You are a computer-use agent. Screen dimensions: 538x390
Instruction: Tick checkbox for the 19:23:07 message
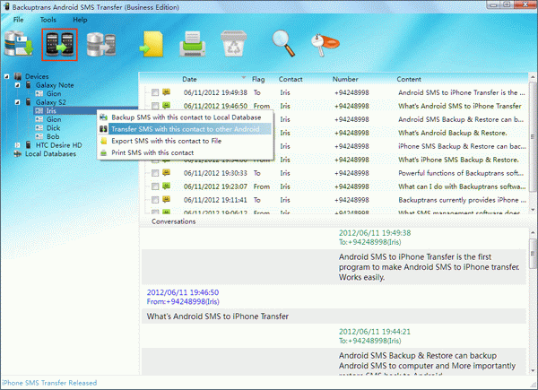click(x=155, y=186)
